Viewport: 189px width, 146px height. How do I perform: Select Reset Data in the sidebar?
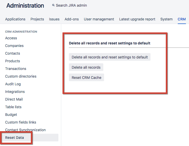coord(15,138)
